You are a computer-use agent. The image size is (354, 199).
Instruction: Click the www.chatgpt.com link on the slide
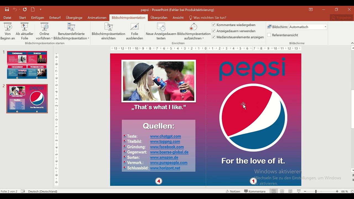tap(165, 136)
